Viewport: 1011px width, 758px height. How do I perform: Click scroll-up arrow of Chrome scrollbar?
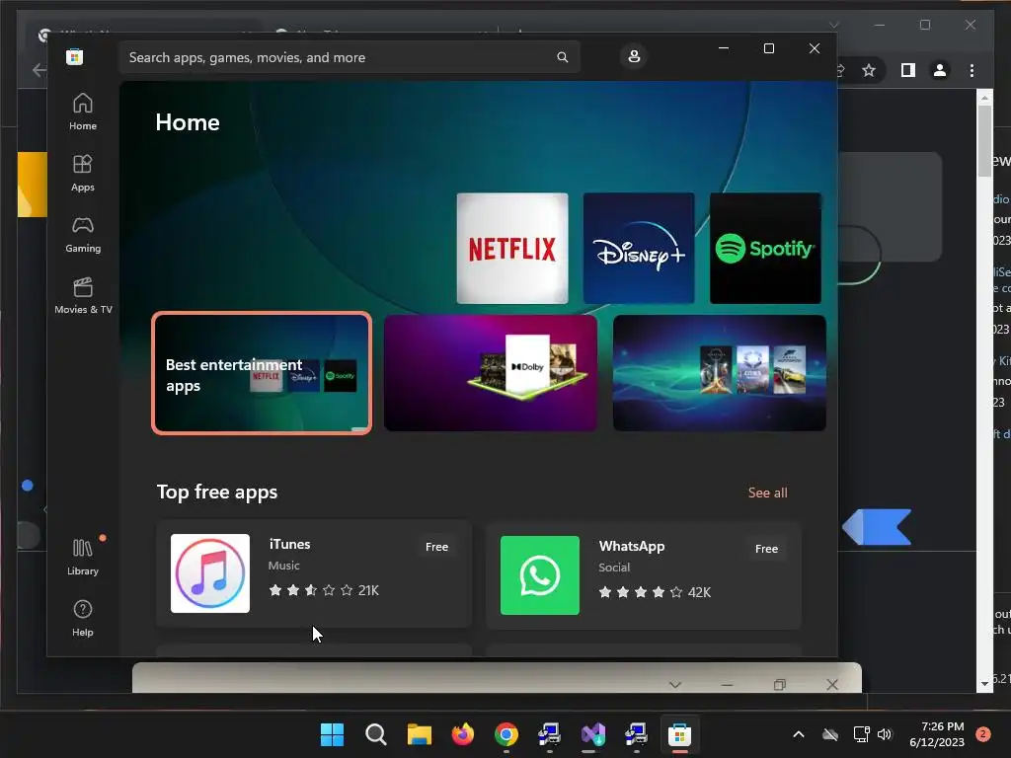984,98
